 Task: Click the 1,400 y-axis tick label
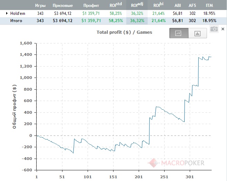click(x=26, y=54)
